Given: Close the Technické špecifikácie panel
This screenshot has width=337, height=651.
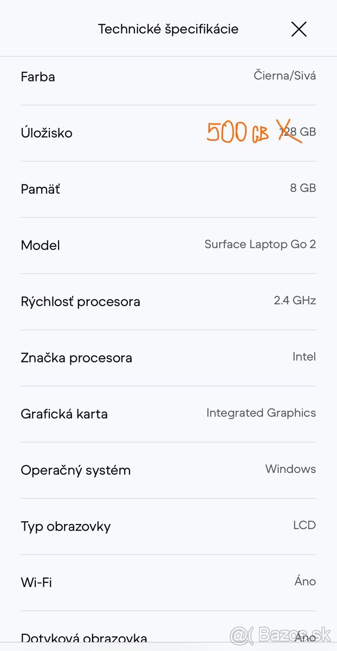Looking at the screenshot, I should 299,29.
